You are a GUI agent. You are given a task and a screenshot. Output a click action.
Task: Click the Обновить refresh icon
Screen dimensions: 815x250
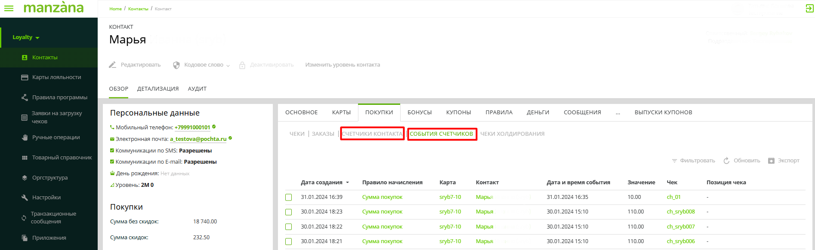click(726, 161)
